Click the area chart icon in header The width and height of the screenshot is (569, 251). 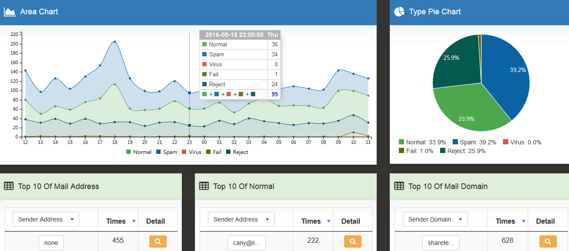point(10,12)
